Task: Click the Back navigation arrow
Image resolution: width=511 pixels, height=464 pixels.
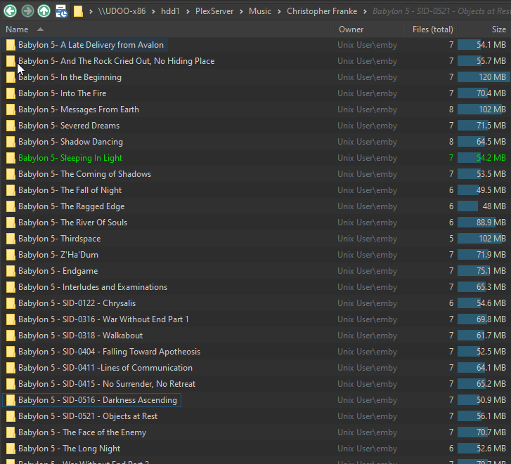Action: [10, 11]
